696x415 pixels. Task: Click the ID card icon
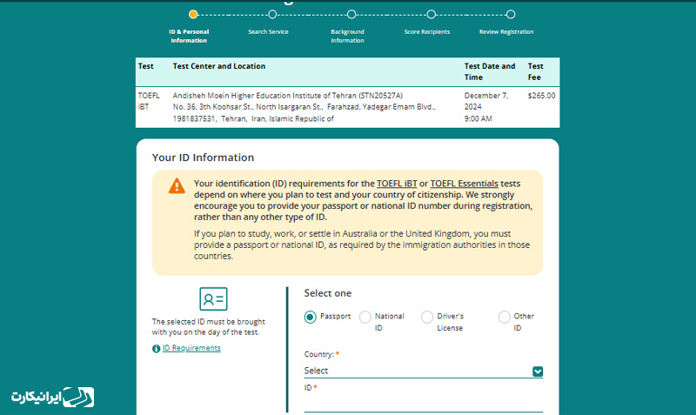point(213,298)
